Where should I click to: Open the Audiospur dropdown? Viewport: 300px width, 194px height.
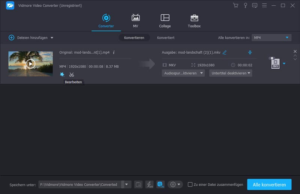point(184,73)
